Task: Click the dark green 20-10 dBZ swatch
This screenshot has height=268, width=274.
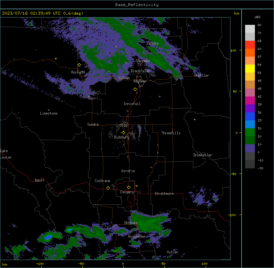Action: pyautogui.click(x=250, y=140)
